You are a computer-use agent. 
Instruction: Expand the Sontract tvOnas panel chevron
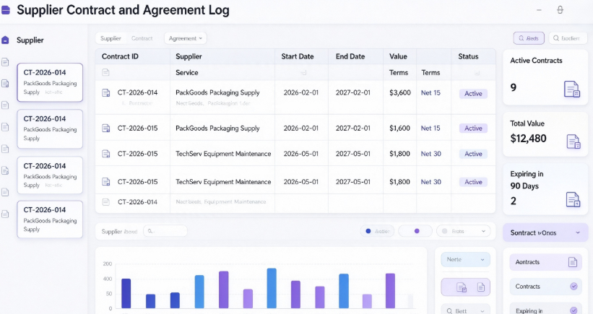click(578, 232)
